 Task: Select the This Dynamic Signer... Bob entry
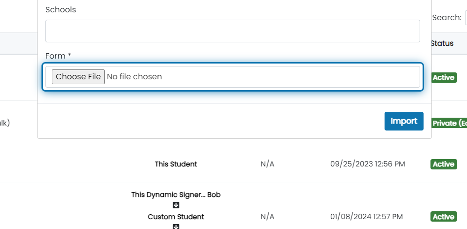(176, 195)
